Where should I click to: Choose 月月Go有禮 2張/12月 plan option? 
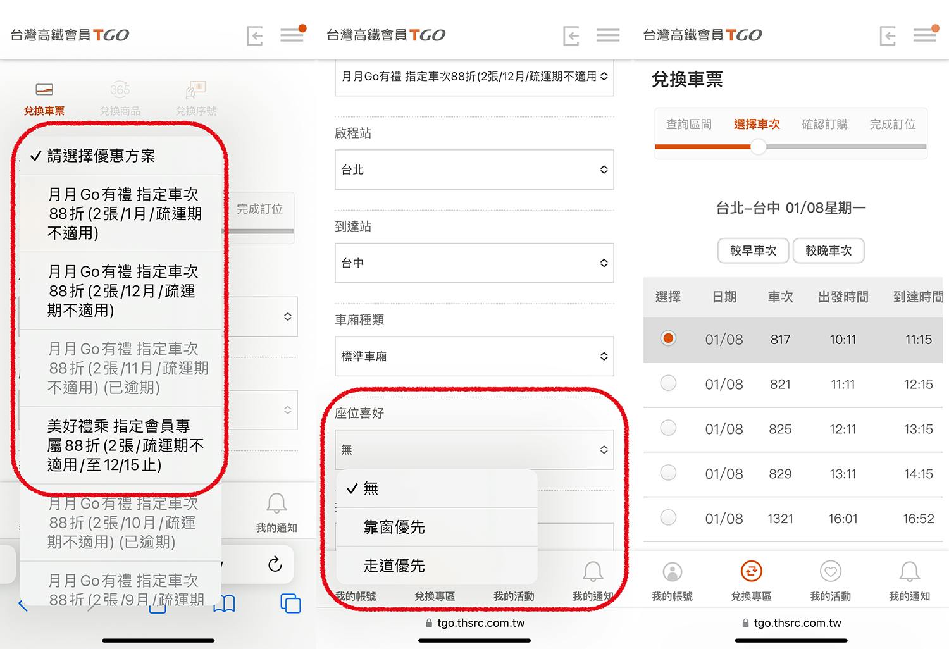[121, 291]
